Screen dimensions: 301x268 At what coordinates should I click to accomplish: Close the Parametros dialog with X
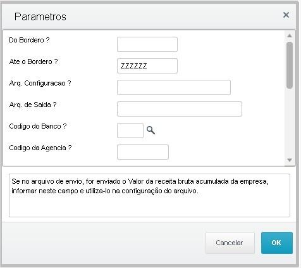click(x=286, y=15)
